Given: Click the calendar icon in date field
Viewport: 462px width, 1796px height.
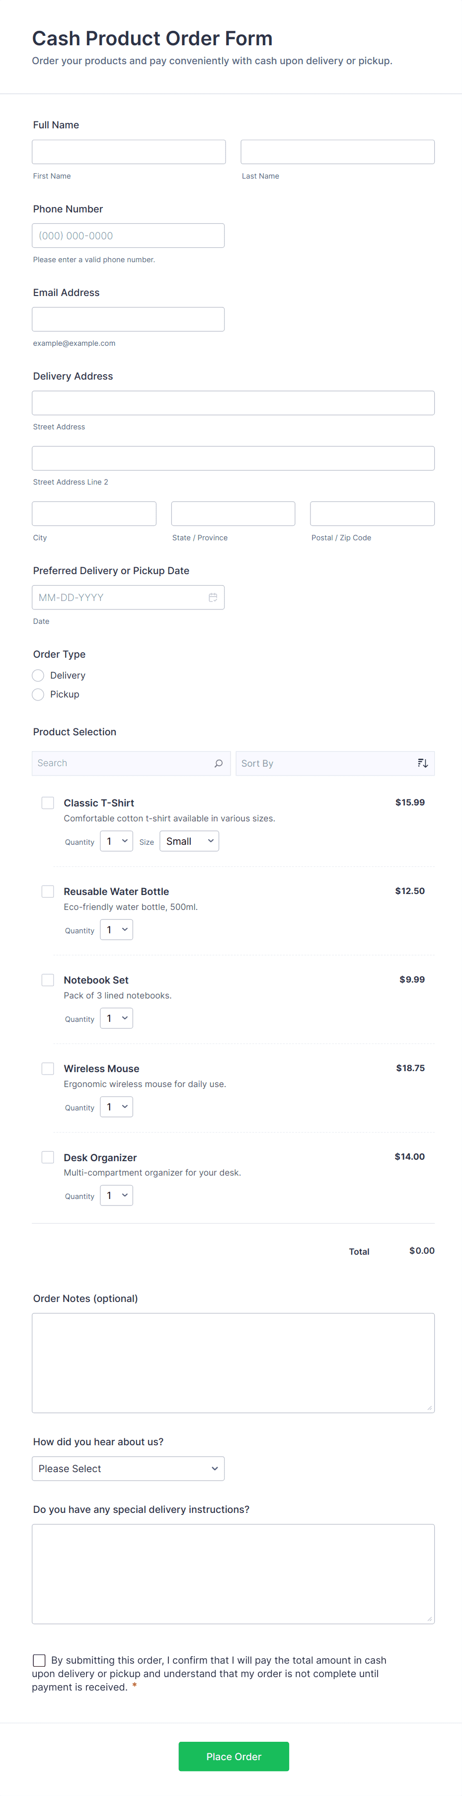Looking at the screenshot, I should 213,598.
